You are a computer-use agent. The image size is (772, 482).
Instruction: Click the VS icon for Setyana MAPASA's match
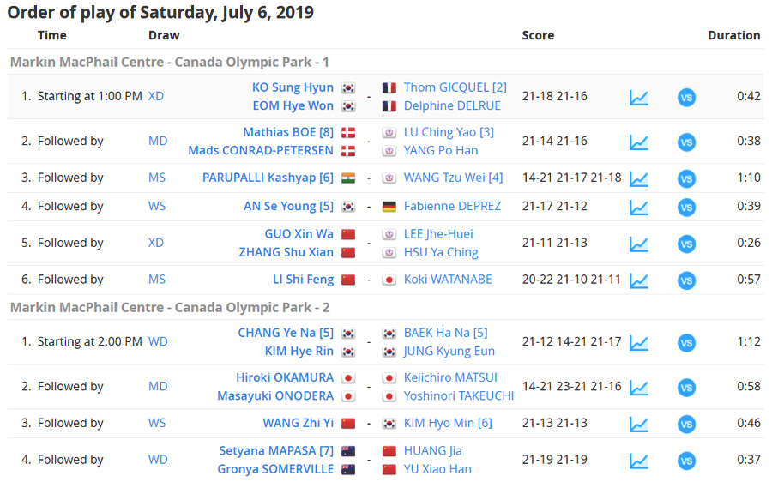coord(686,461)
